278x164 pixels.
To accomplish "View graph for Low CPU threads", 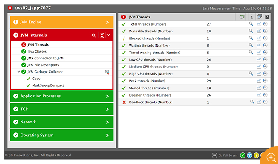I will [x=259, y=59].
